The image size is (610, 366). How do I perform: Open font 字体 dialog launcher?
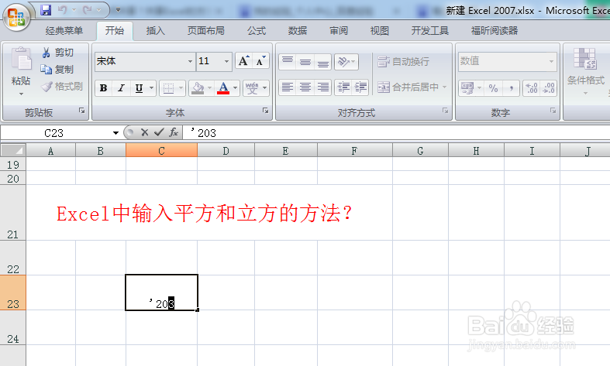[x=266, y=111]
